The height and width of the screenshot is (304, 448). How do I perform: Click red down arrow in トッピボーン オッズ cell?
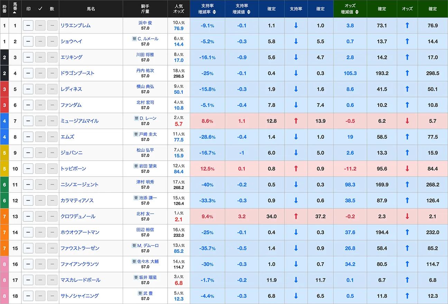407,169
